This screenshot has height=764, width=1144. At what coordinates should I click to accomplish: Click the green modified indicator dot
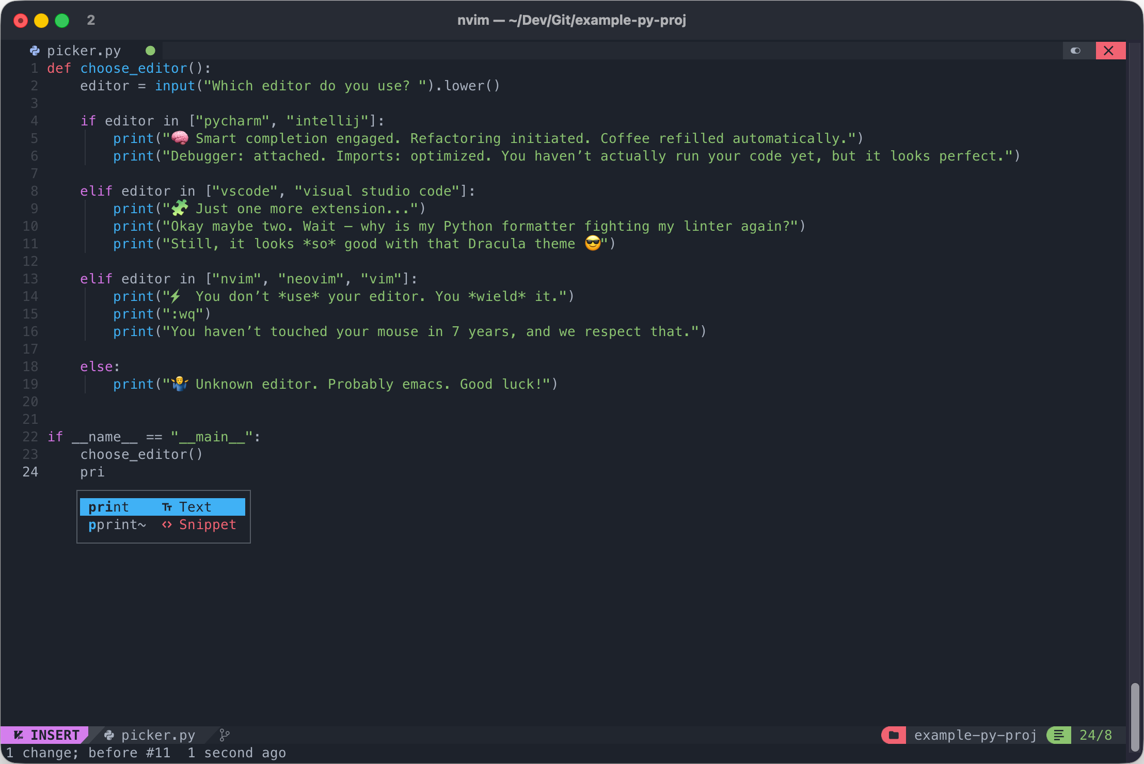(150, 51)
